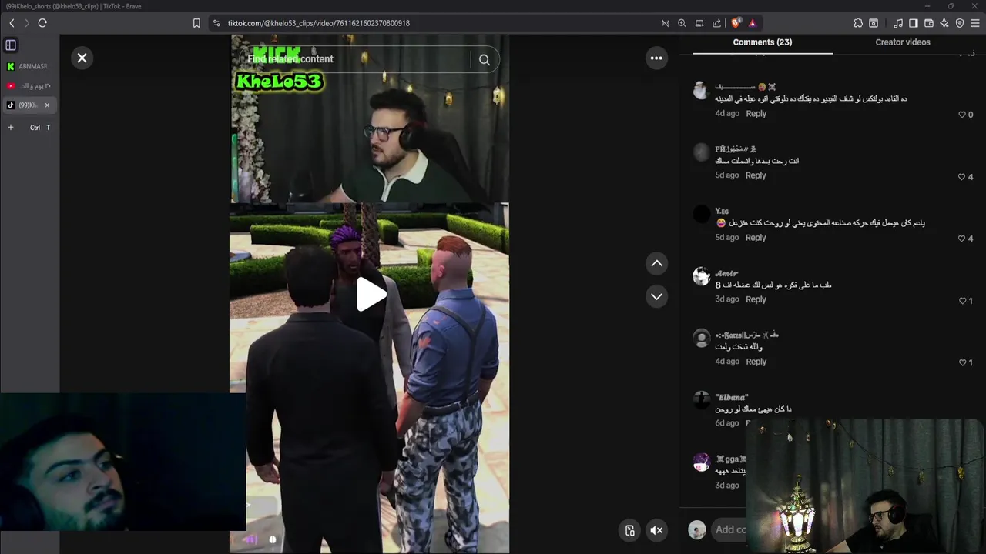Focus the Find related content field
Screen dimensions: 986x554
tap(354, 59)
